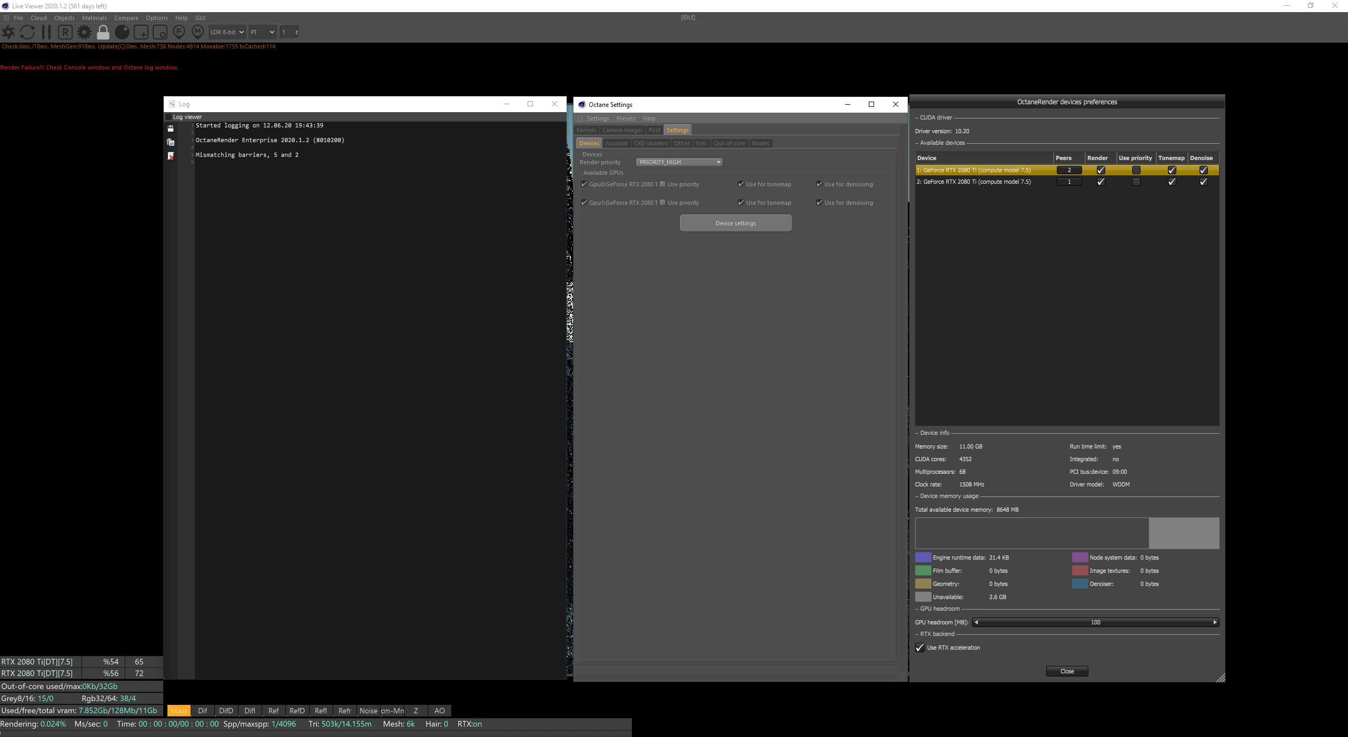1348x737 pixels.
Task: Restart the render with the refresh arrows icon
Action: tap(27, 32)
